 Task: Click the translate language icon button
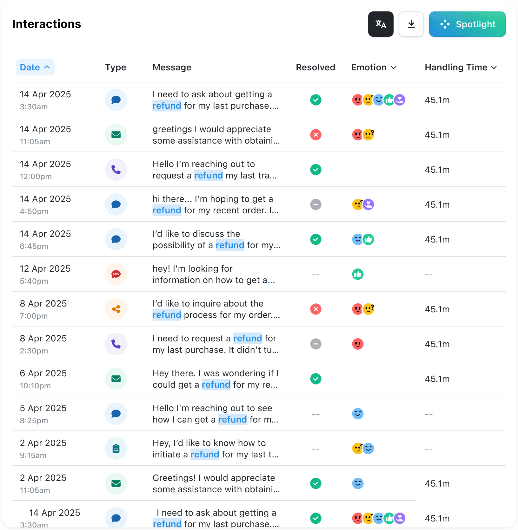381,24
